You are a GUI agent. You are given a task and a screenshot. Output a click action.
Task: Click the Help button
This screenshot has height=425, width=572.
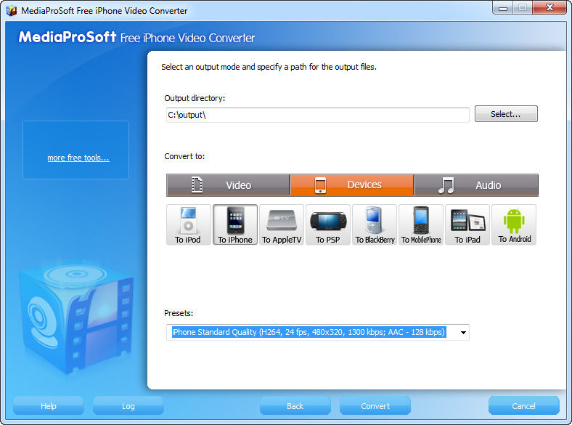click(49, 405)
